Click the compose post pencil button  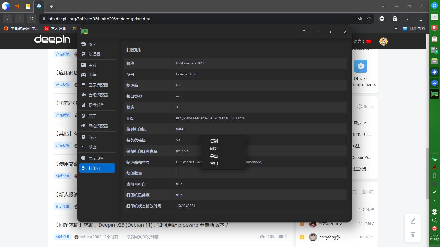[413, 221]
